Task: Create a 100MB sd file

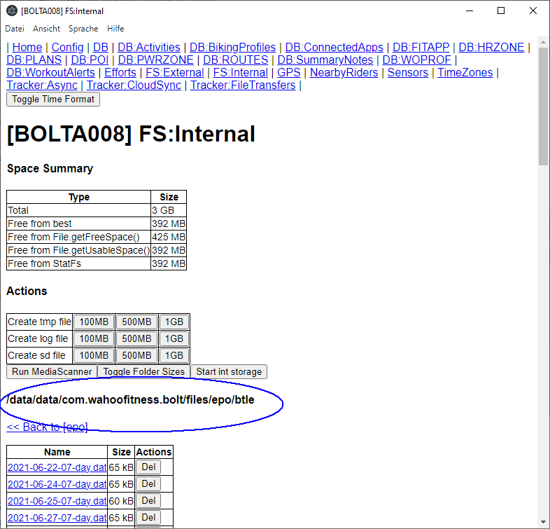Action: click(94, 355)
